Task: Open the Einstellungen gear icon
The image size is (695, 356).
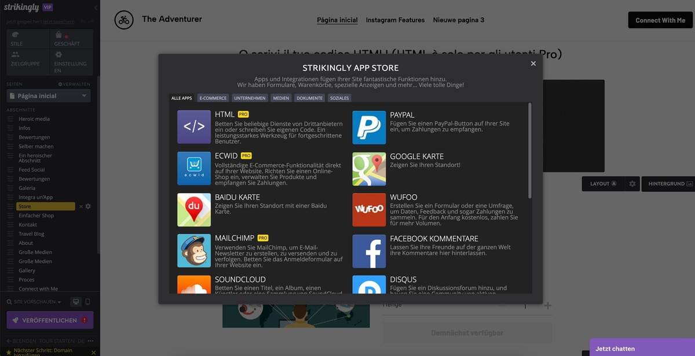Action: pos(59,54)
